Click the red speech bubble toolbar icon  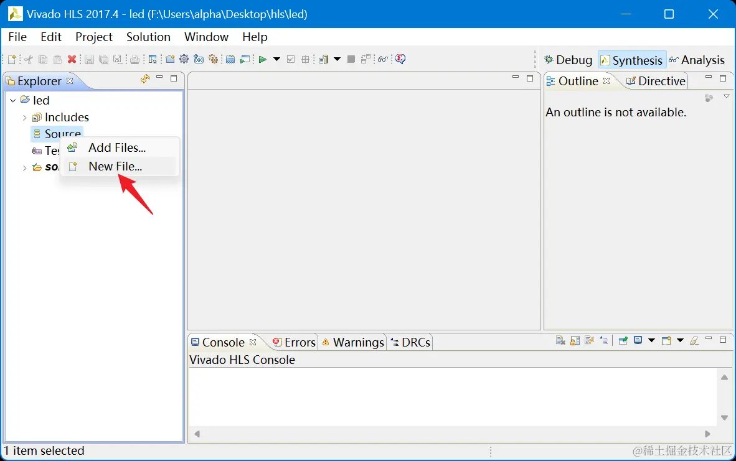point(400,59)
